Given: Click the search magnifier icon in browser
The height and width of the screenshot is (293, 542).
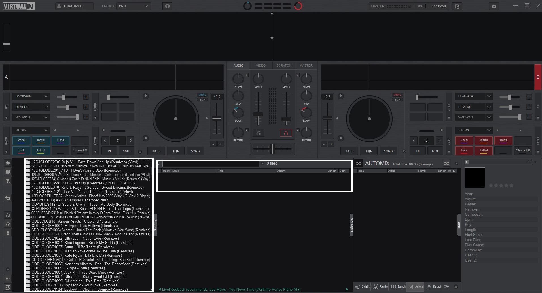Looking at the screenshot, I should [x=159, y=163].
